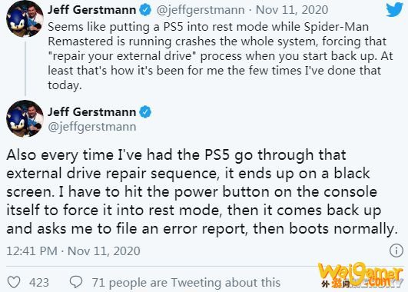408x292 pixels.
Task: Open Jeff Gerstmann name in second tweet
Action: pos(92,112)
